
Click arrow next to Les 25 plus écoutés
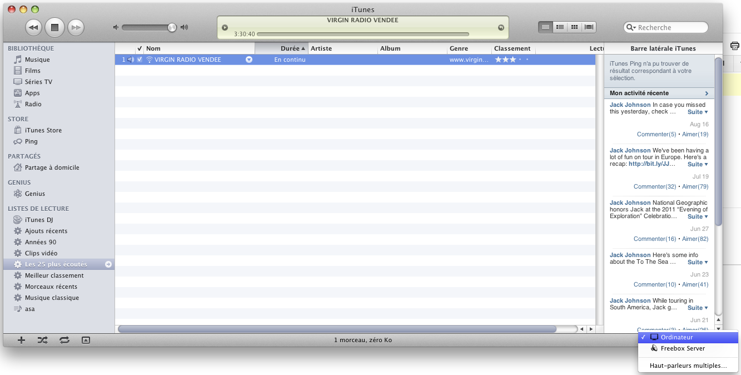[x=108, y=264]
